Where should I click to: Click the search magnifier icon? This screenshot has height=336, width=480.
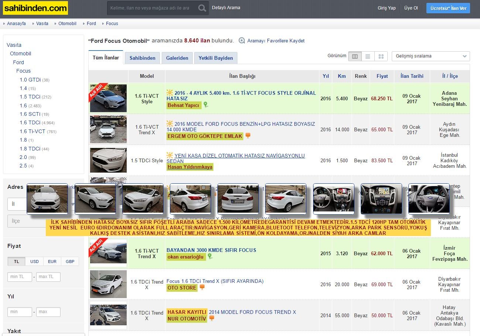[202, 8]
